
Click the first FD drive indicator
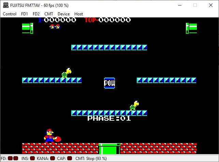tap(10, 158)
